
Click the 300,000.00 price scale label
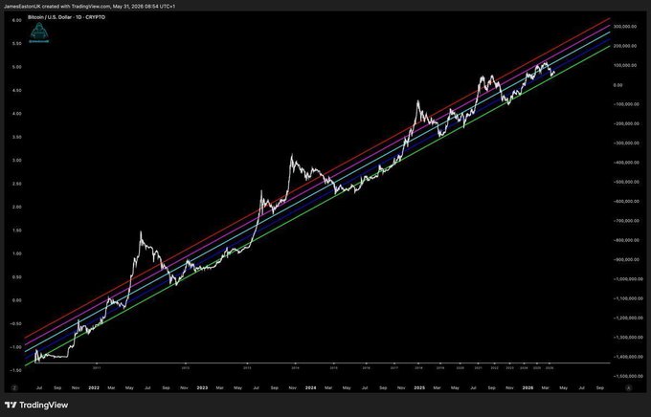point(624,27)
